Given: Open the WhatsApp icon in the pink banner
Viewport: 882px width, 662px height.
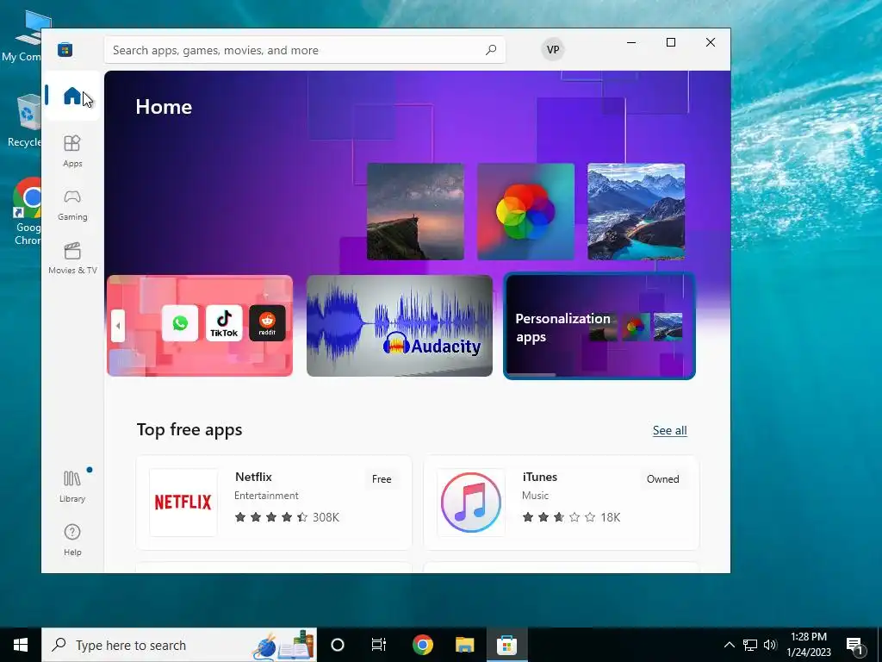Looking at the screenshot, I should [x=180, y=323].
